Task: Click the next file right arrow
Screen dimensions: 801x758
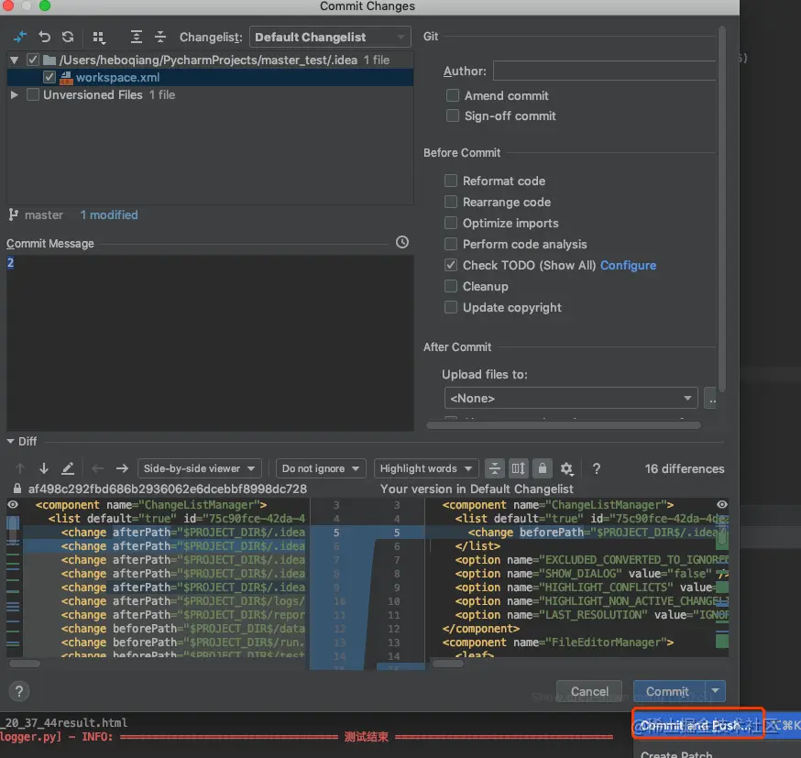Action: pos(122,468)
